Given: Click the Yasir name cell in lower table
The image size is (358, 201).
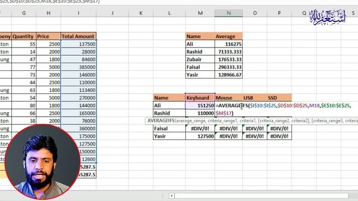Looking at the screenshot, I should [169, 136].
